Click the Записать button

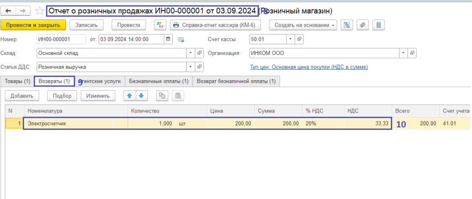click(x=87, y=25)
